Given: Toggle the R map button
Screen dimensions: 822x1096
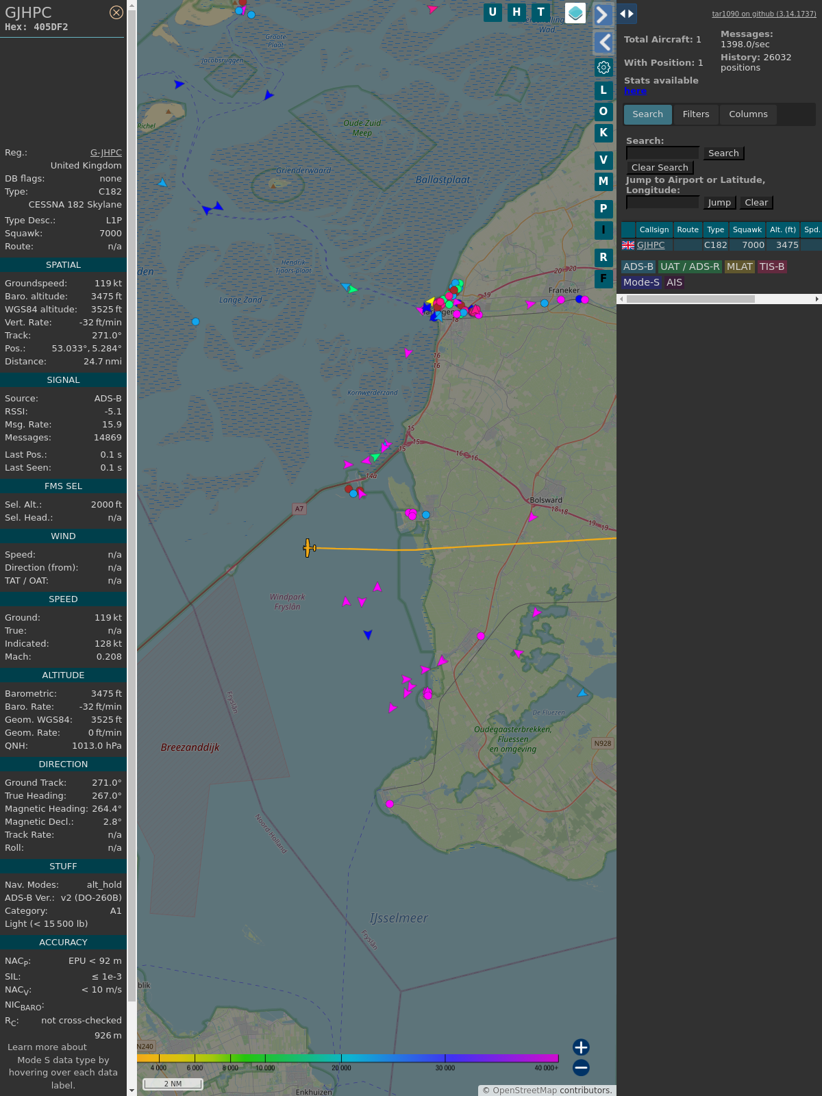Looking at the screenshot, I should pos(603,258).
